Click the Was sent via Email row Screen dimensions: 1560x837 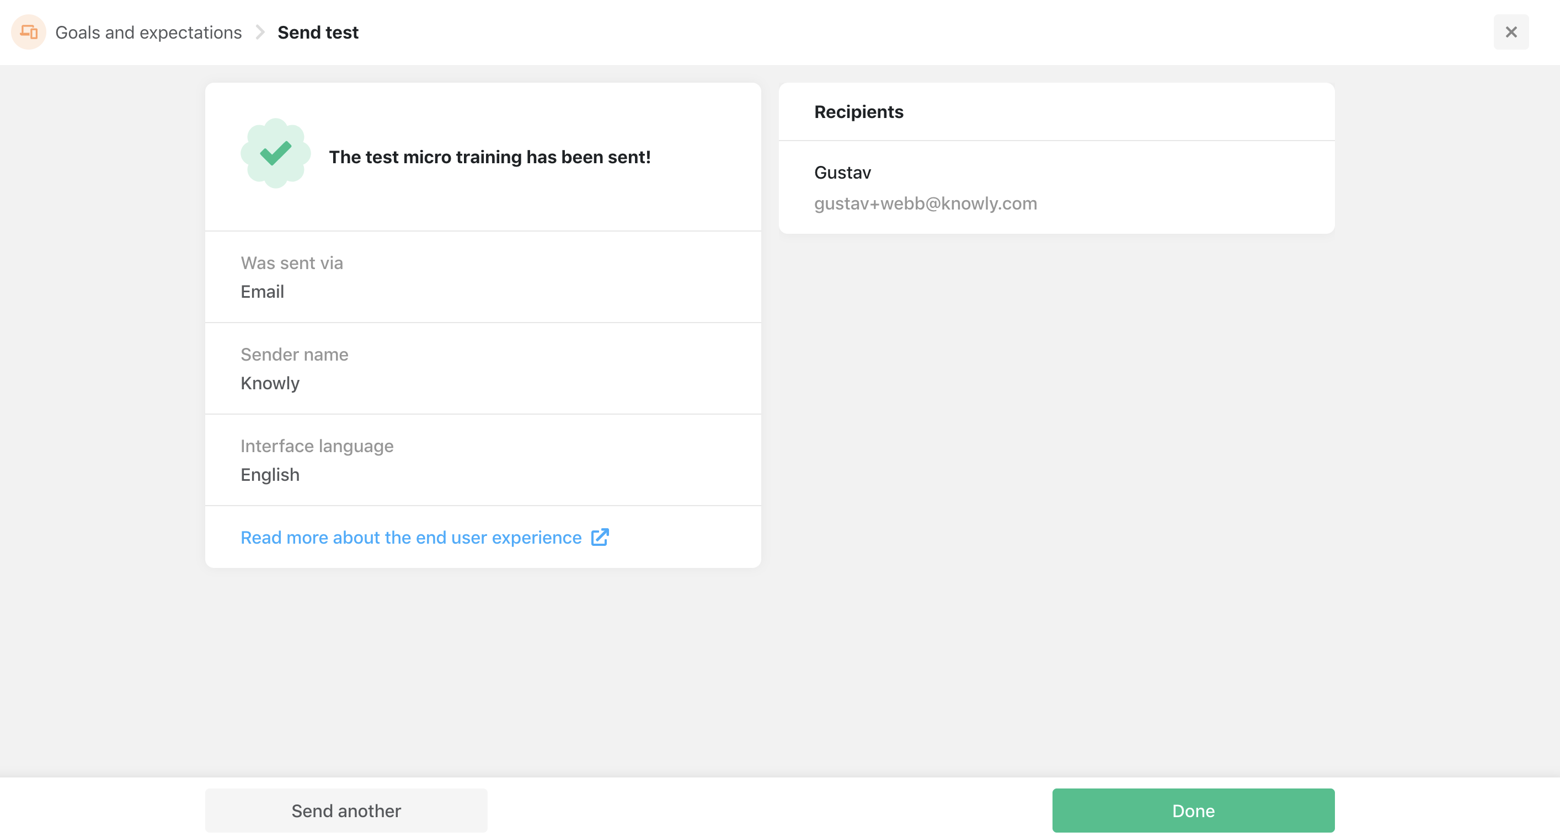coord(483,277)
